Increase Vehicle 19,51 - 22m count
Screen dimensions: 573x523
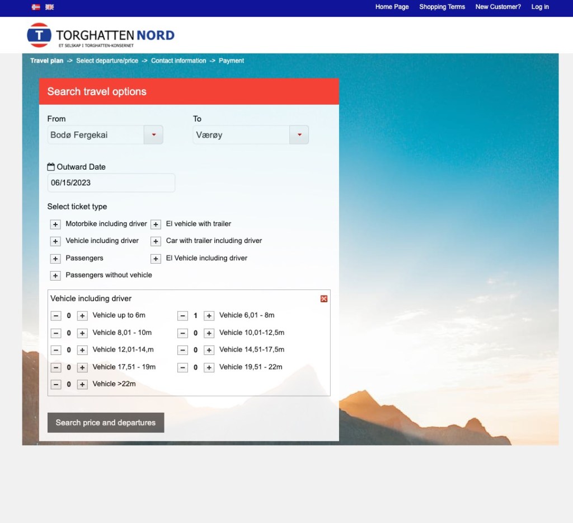click(x=209, y=368)
